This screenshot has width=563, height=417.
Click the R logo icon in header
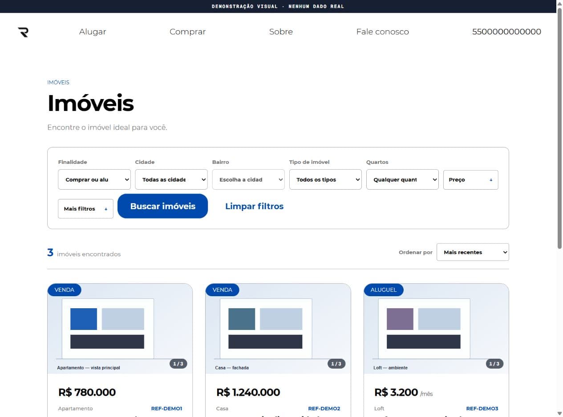[x=23, y=32]
